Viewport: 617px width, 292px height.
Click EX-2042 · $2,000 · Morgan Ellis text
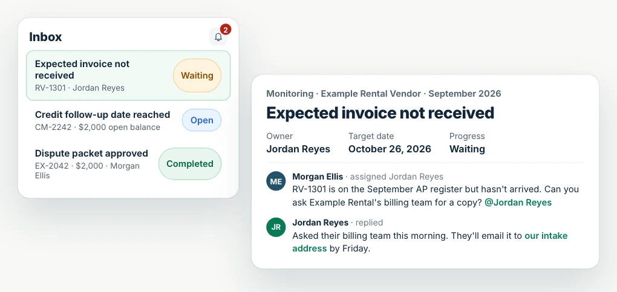click(x=87, y=171)
